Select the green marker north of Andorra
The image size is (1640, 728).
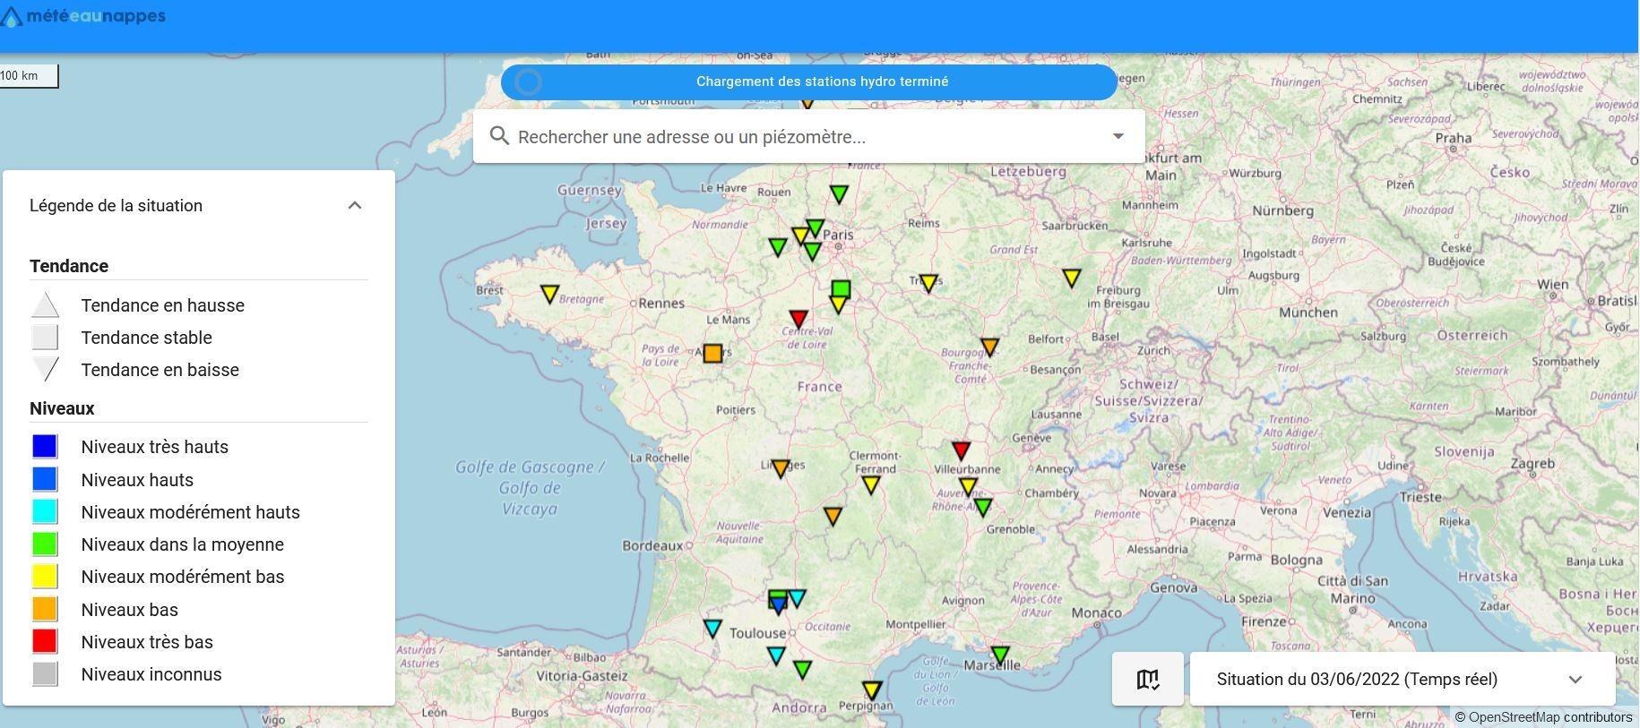tap(803, 669)
